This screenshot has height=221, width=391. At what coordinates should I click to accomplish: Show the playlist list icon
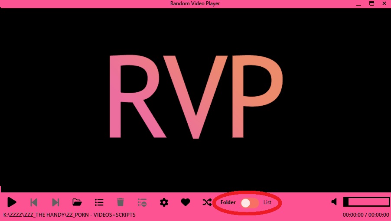(99, 202)
